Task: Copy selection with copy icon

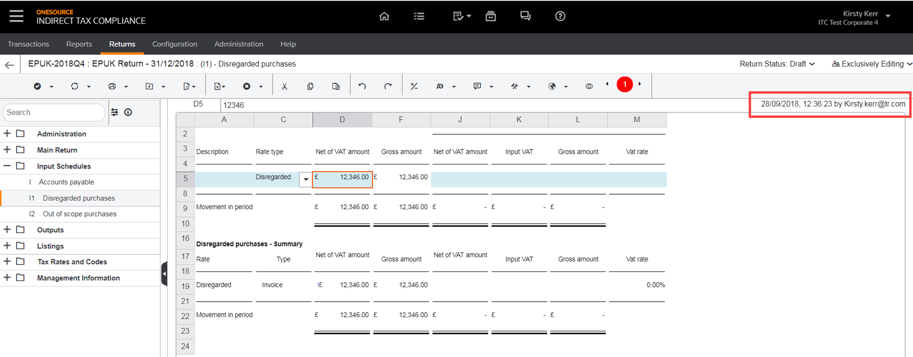Action: tap(310, 86)
